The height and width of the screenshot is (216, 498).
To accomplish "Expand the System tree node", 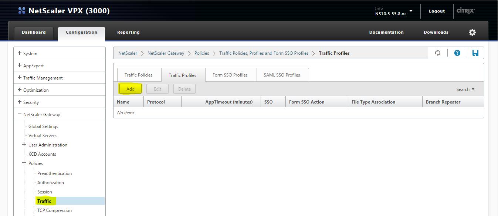I will (x=20, y=53).
